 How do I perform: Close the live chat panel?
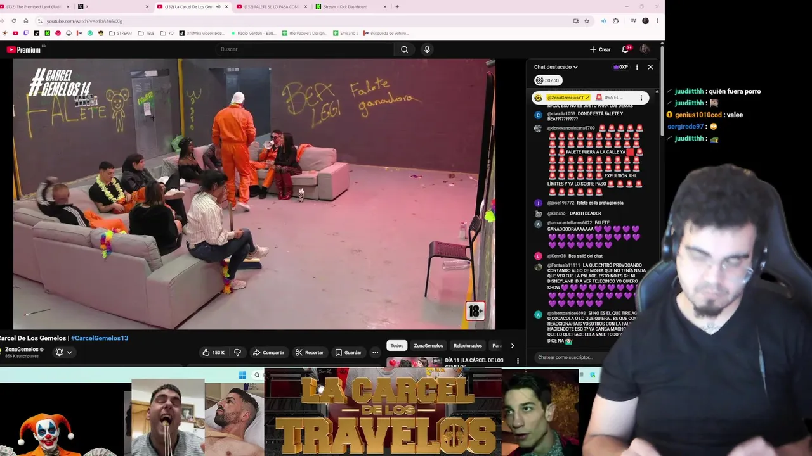click(x=650, y=67)
